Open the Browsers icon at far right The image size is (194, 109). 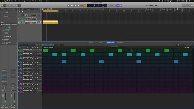pos(192,5)
